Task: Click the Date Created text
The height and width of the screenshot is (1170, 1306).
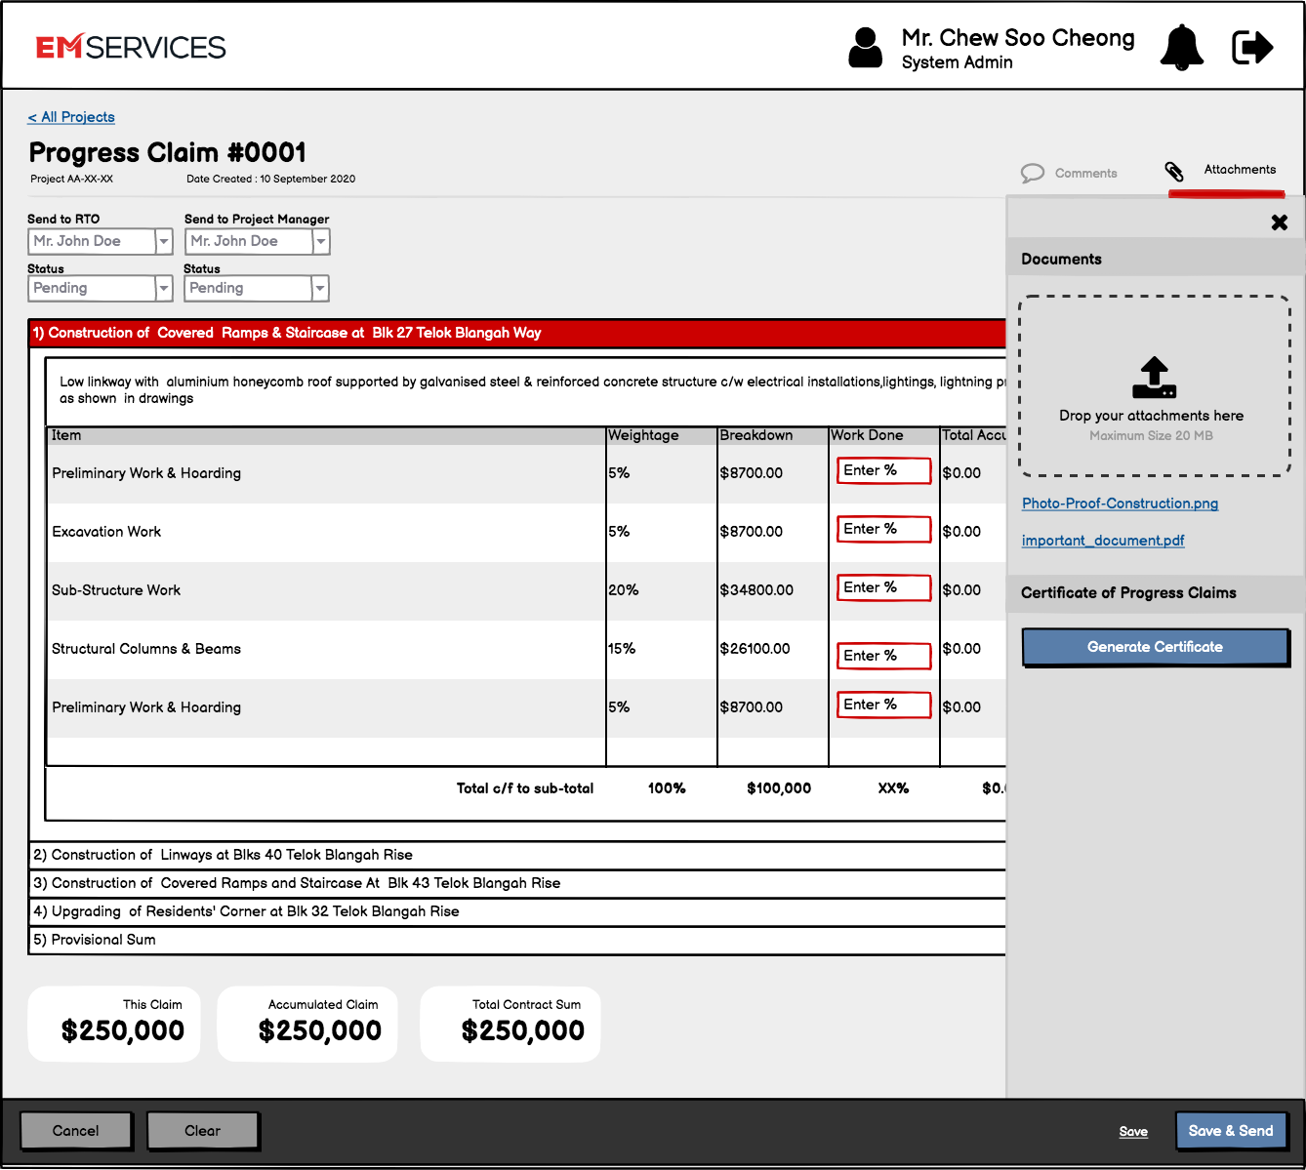Action: click(x=271, y=179)
